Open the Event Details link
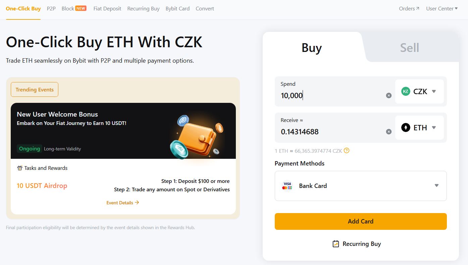The height and width of the screenshot is (265, 468). click(x=122, y=202)
